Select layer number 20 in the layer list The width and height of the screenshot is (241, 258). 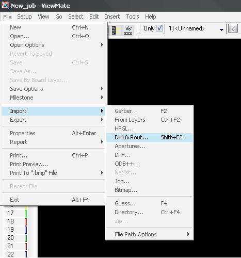10,238
